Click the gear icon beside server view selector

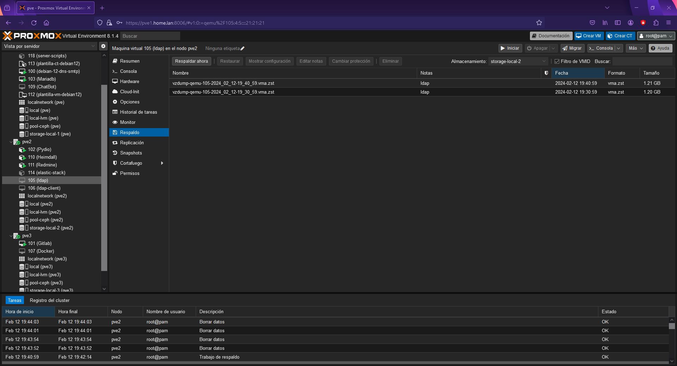click(103, 46)
